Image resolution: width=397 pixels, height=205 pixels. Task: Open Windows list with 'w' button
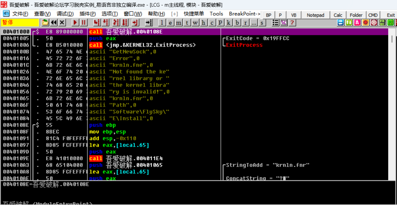tap(195, 23)
